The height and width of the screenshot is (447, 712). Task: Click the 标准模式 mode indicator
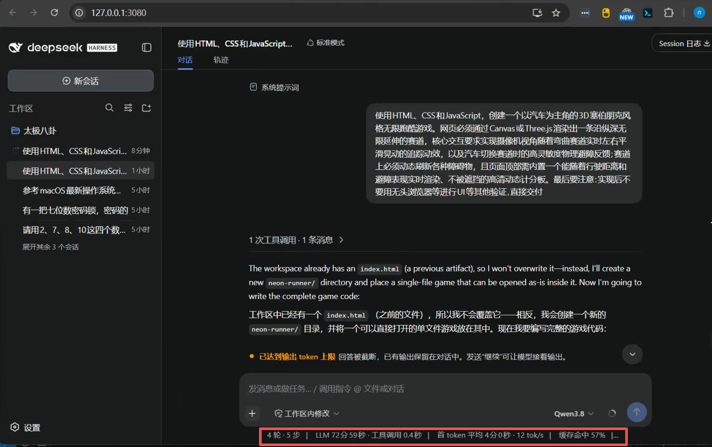click(x=325, y=43)
